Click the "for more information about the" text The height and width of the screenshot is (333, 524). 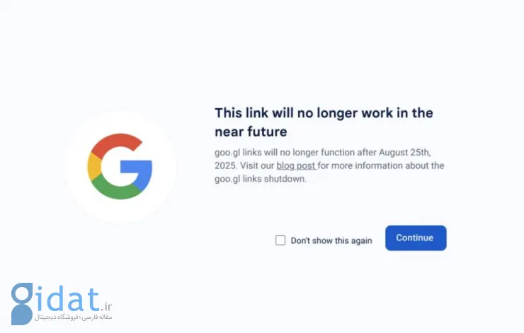[x=381, y=165]
